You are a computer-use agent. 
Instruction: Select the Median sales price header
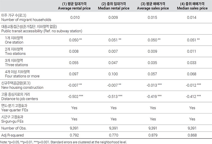click(x=192, y=6)
